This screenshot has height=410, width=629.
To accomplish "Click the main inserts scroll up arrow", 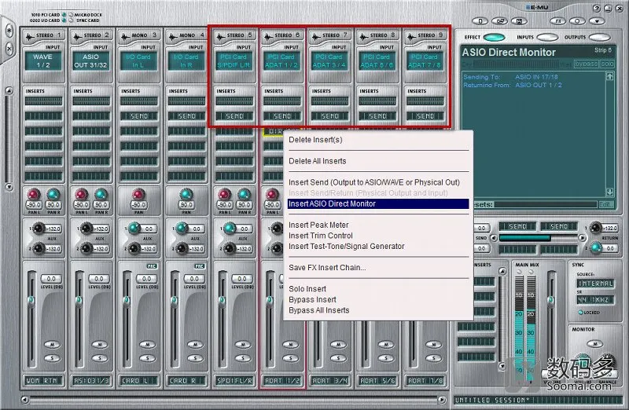I will 502,271.
